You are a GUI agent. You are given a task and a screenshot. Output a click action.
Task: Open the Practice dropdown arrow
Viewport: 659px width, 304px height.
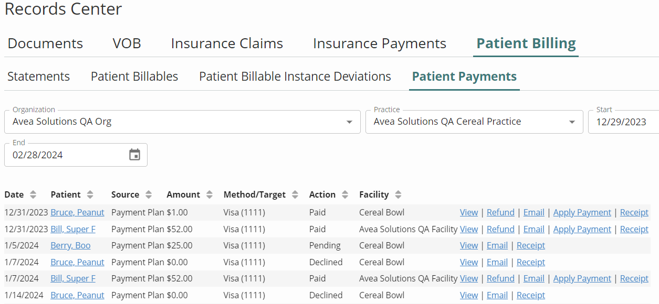pos(572,122)
